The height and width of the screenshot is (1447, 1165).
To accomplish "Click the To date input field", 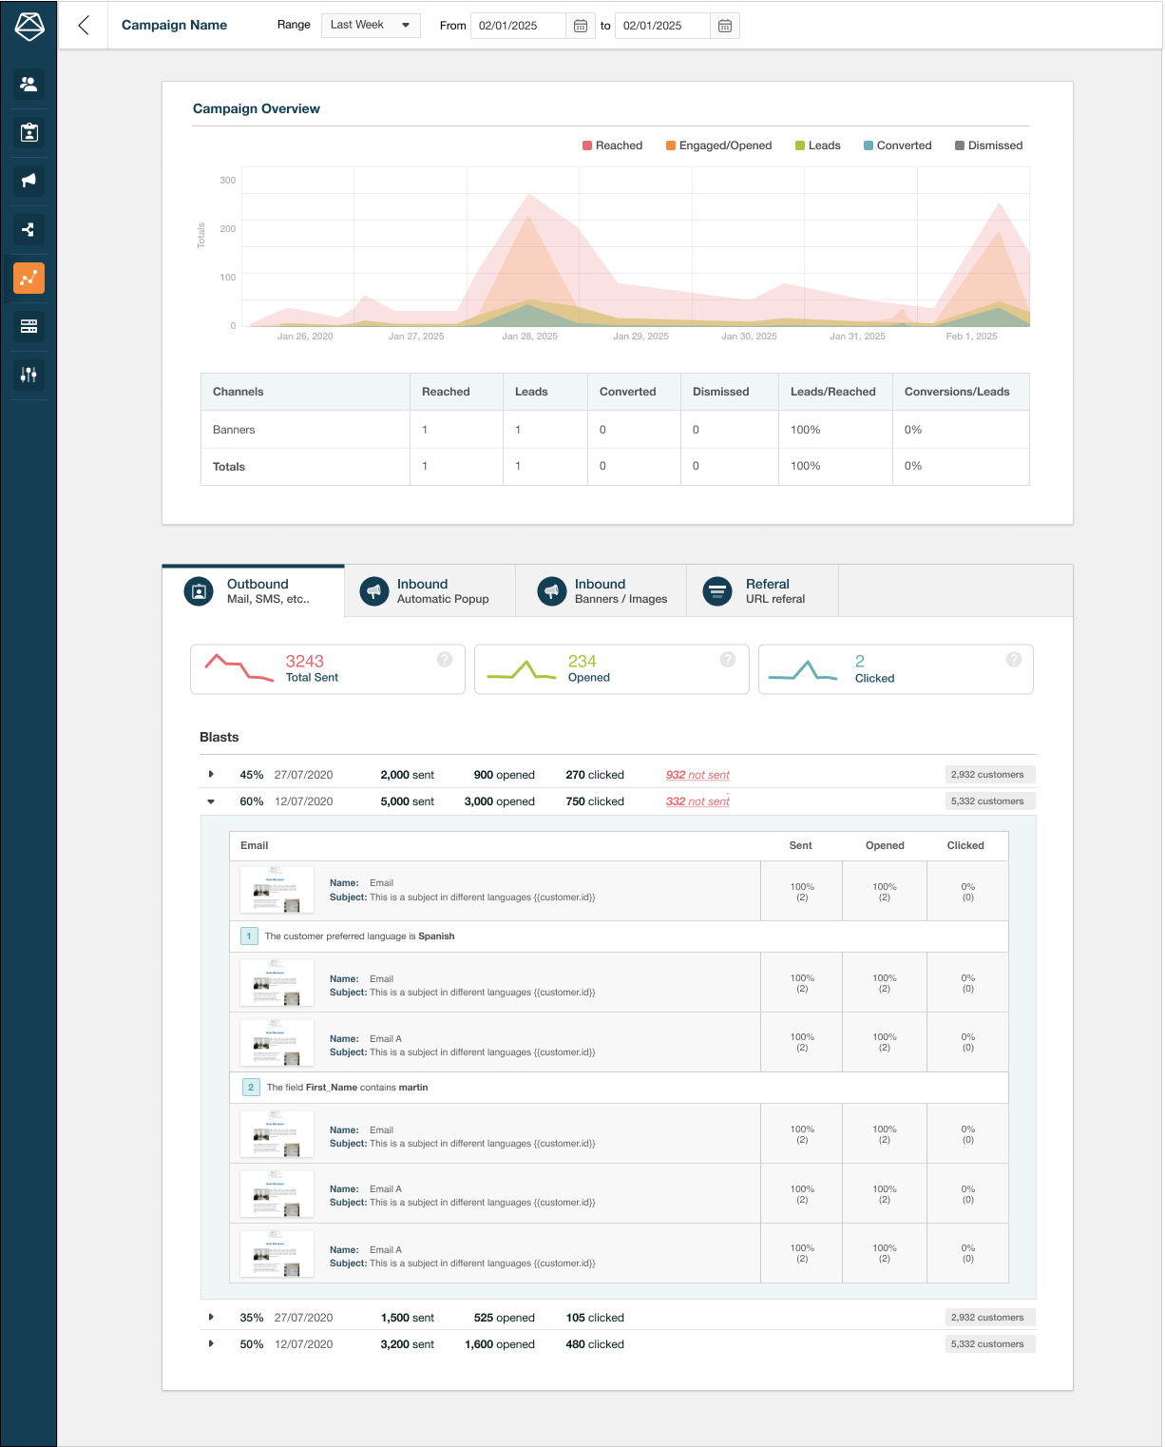I will coord(663,26).
